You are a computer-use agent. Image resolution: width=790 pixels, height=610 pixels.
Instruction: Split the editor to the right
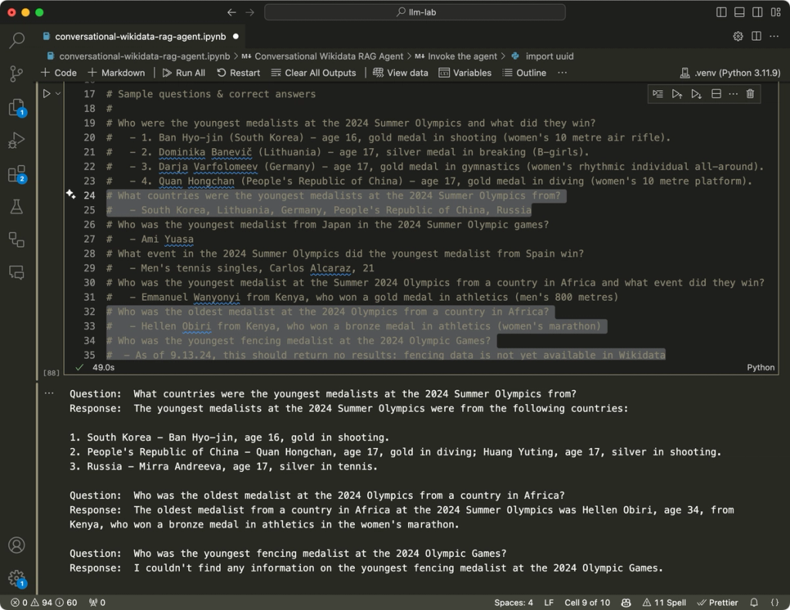click(x=756, y=36)
